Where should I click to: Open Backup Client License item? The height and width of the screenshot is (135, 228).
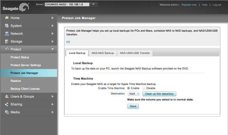tap(25, 88)
